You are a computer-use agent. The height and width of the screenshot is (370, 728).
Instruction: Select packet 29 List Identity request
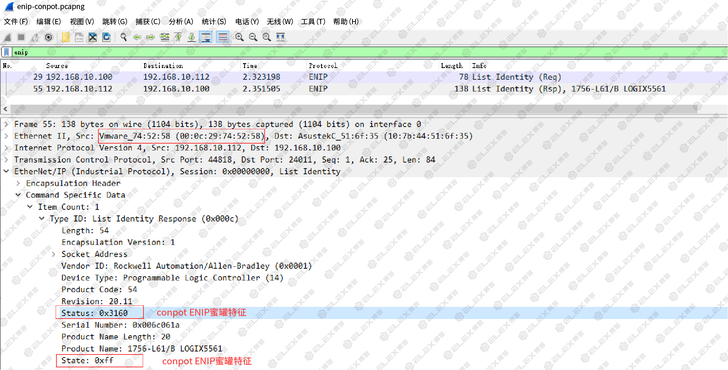363,77
